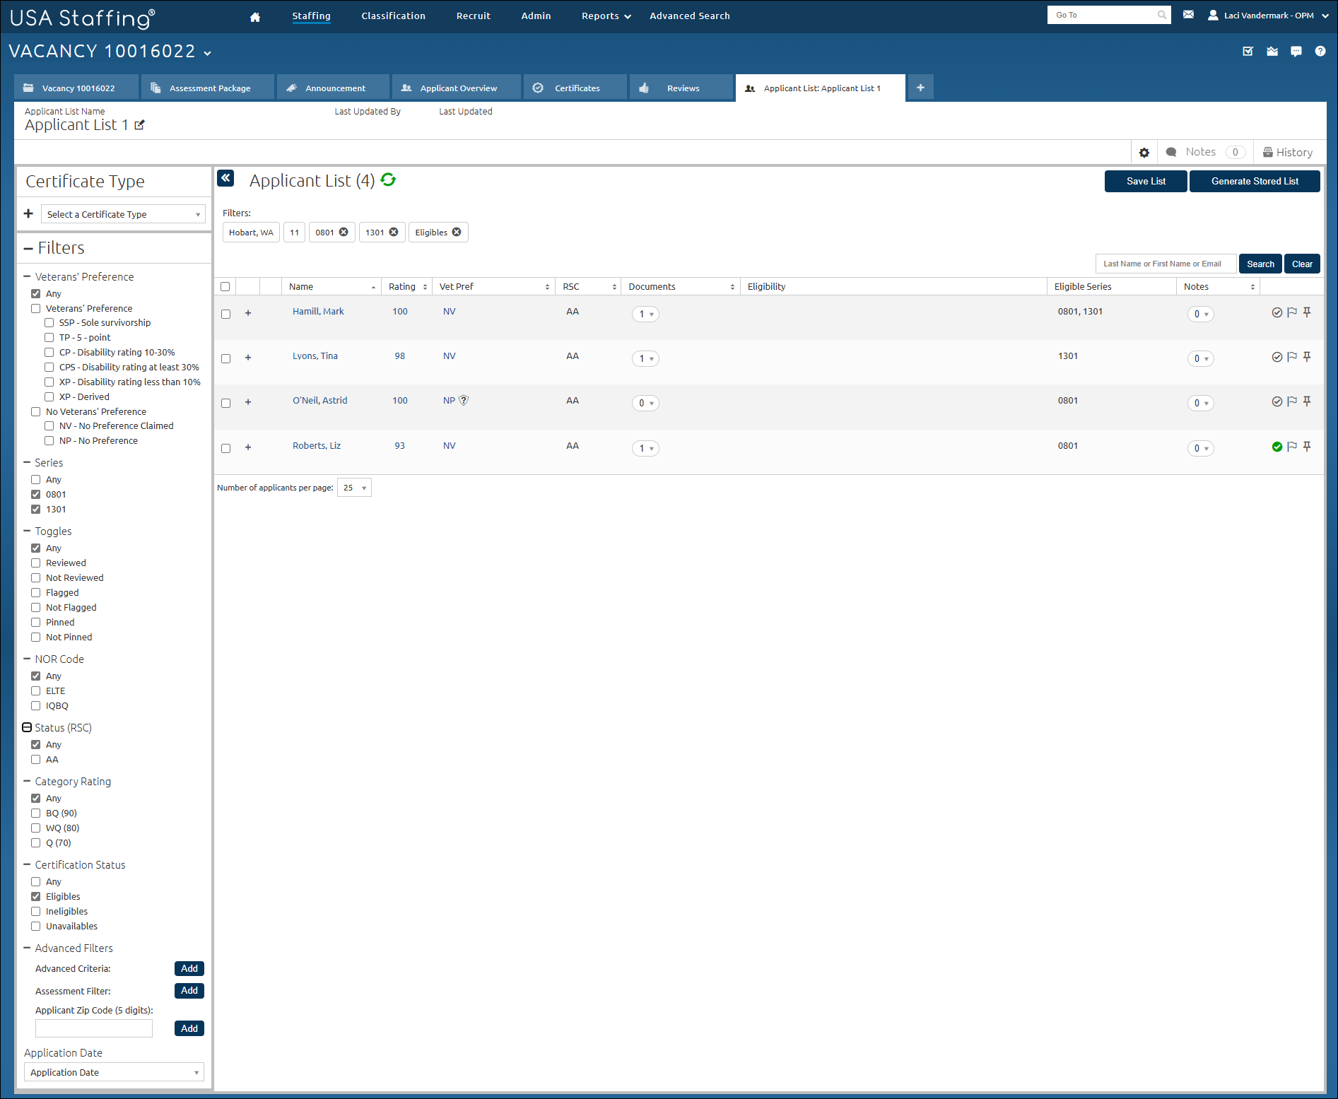The height and width of the screenshot is (1099, 1338).
Task: Uncheck the 1301 series checkbox
Action: coord(35,510)
